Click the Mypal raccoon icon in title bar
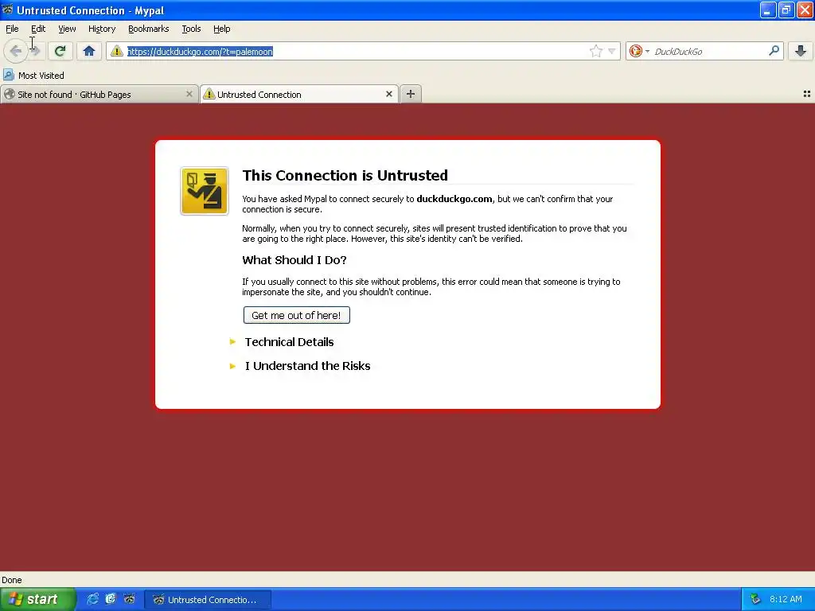 [7, 10]
